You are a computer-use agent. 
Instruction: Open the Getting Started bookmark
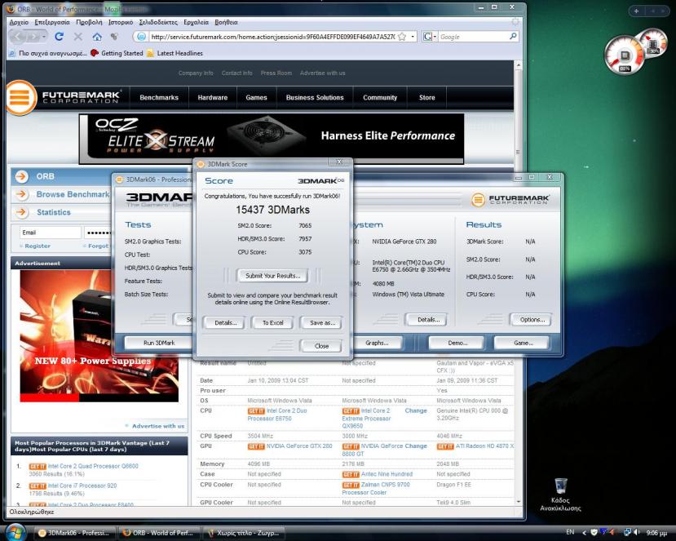click(117, 53)
